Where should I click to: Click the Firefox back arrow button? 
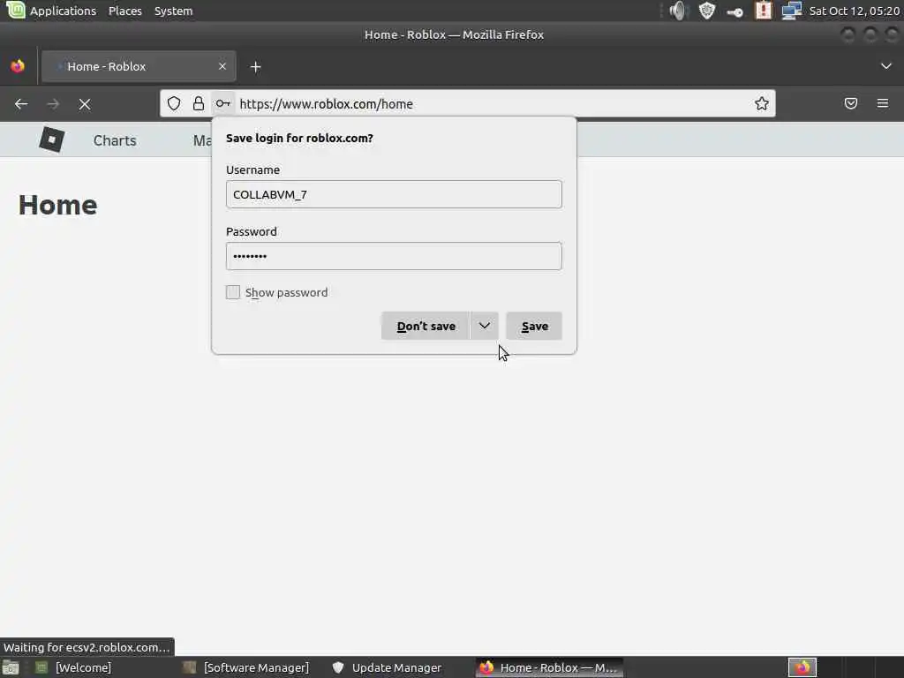point(21,104)
